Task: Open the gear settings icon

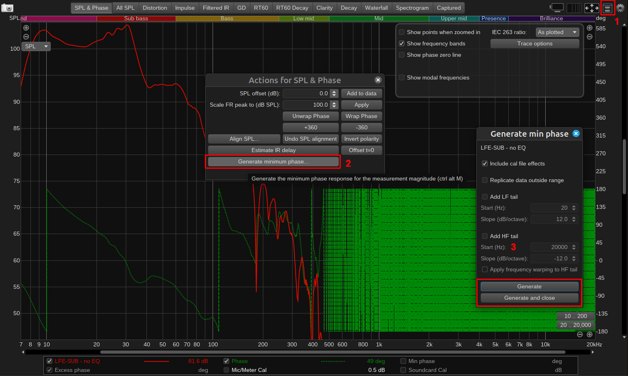Action: coord(620,8)
